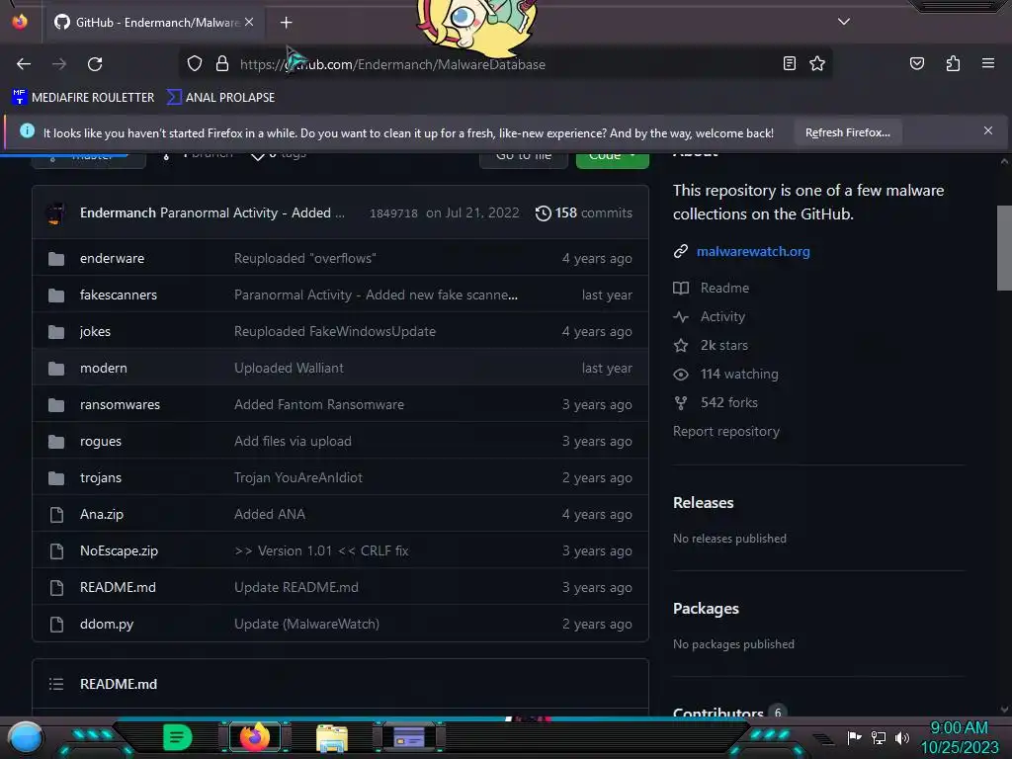1012x759 pixels.
Task: Open README outline list icon
Action: coord(56,684)
